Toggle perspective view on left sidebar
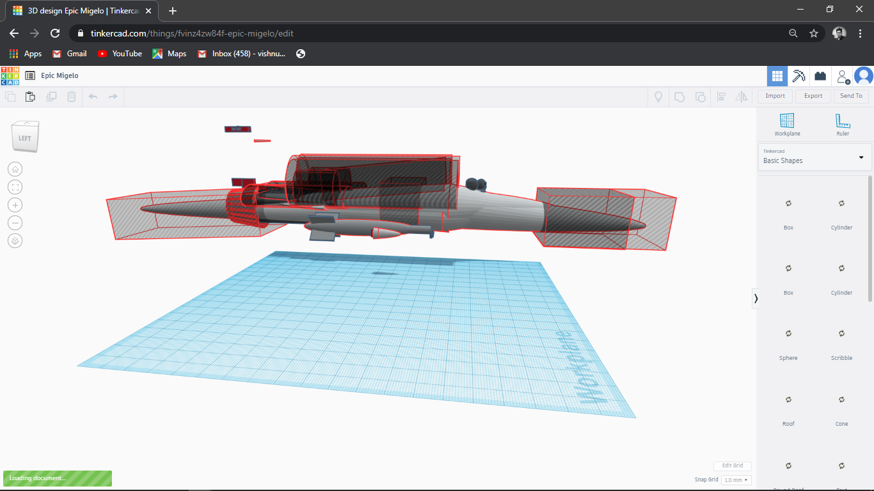Image resolution: width=874 pixels, height=491 pixels. click(14, 240)
